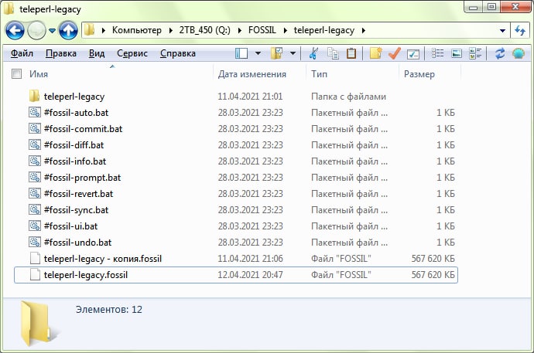Create a new folder with the toolbar icon
Image resolution: width=534 pixels, height=353 pixels.
point(375,53)
